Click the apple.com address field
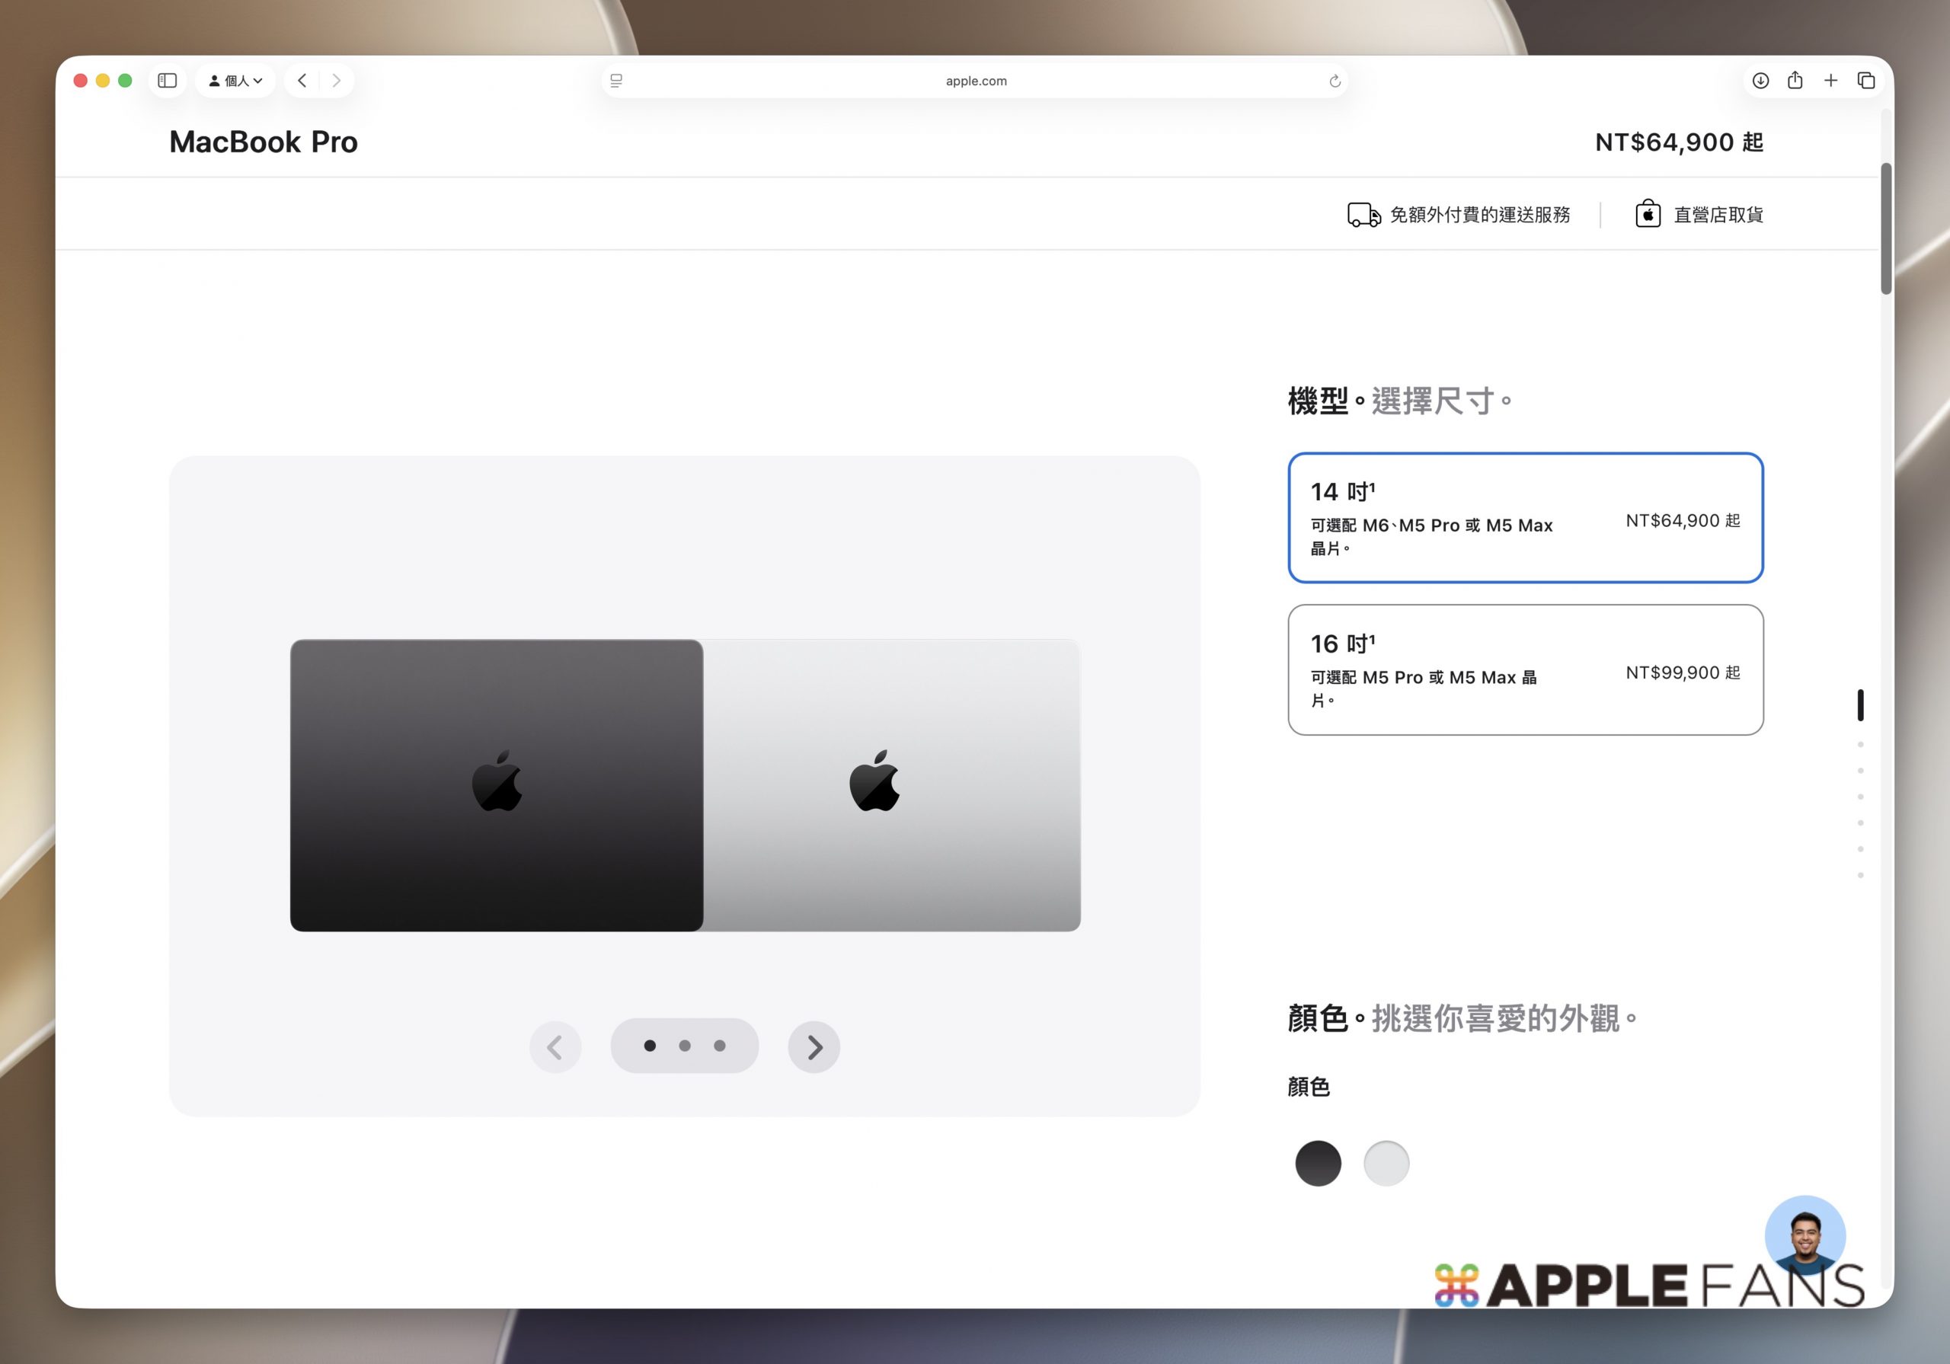This screenshot has height=1364, width=1950. 975,81
